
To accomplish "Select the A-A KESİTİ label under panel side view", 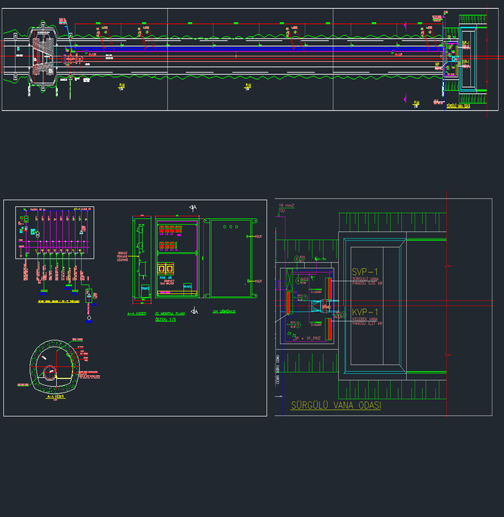I will click(x=137, y=313).
